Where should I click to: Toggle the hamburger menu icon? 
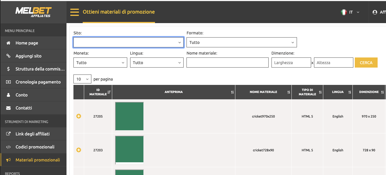[x=75, y=12]
